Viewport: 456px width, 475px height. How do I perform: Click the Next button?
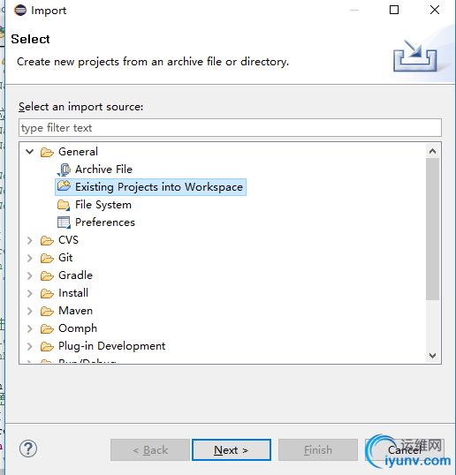pos(232,450)
